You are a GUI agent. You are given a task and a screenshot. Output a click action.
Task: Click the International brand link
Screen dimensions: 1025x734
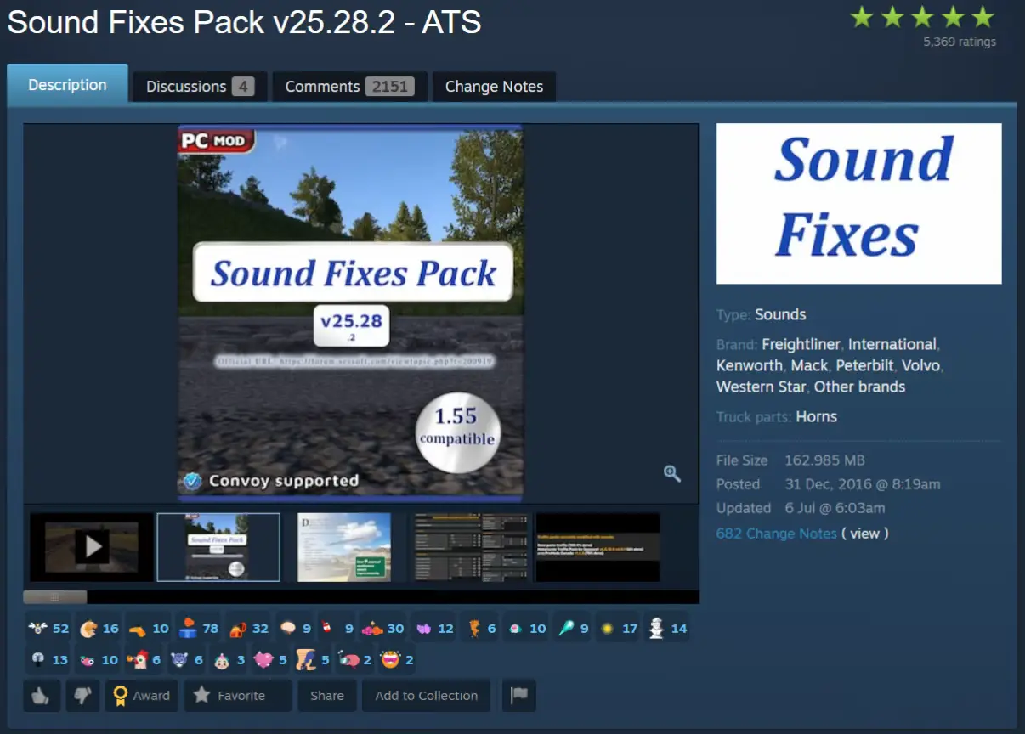[892, 344]
